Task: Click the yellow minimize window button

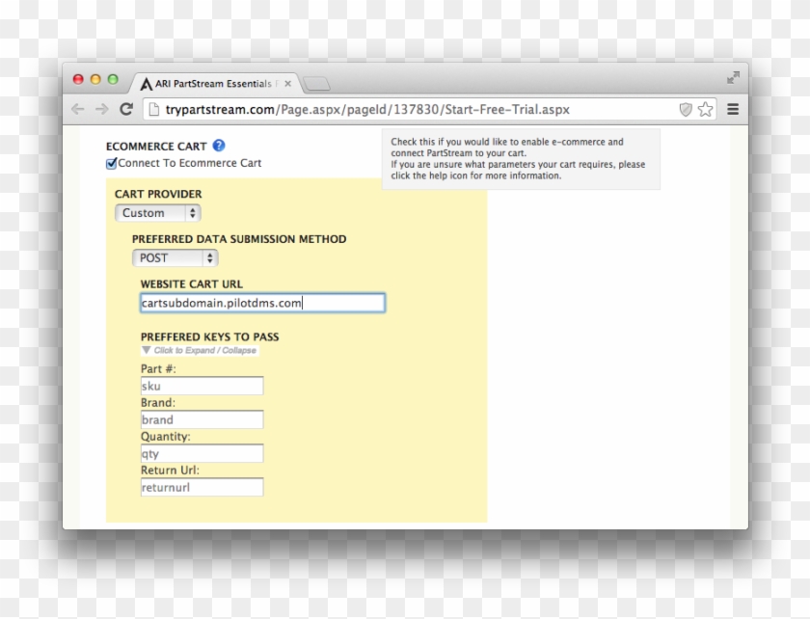Action: click(x=95, y=79)
